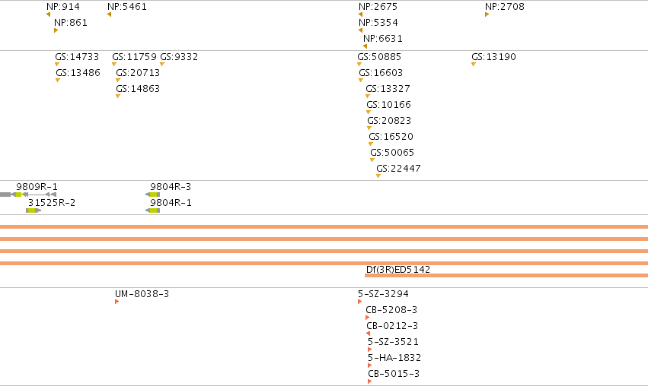648x386 pixels.
Task: Open GS:14863 insertion details
Action: click(x=138, y=89)
